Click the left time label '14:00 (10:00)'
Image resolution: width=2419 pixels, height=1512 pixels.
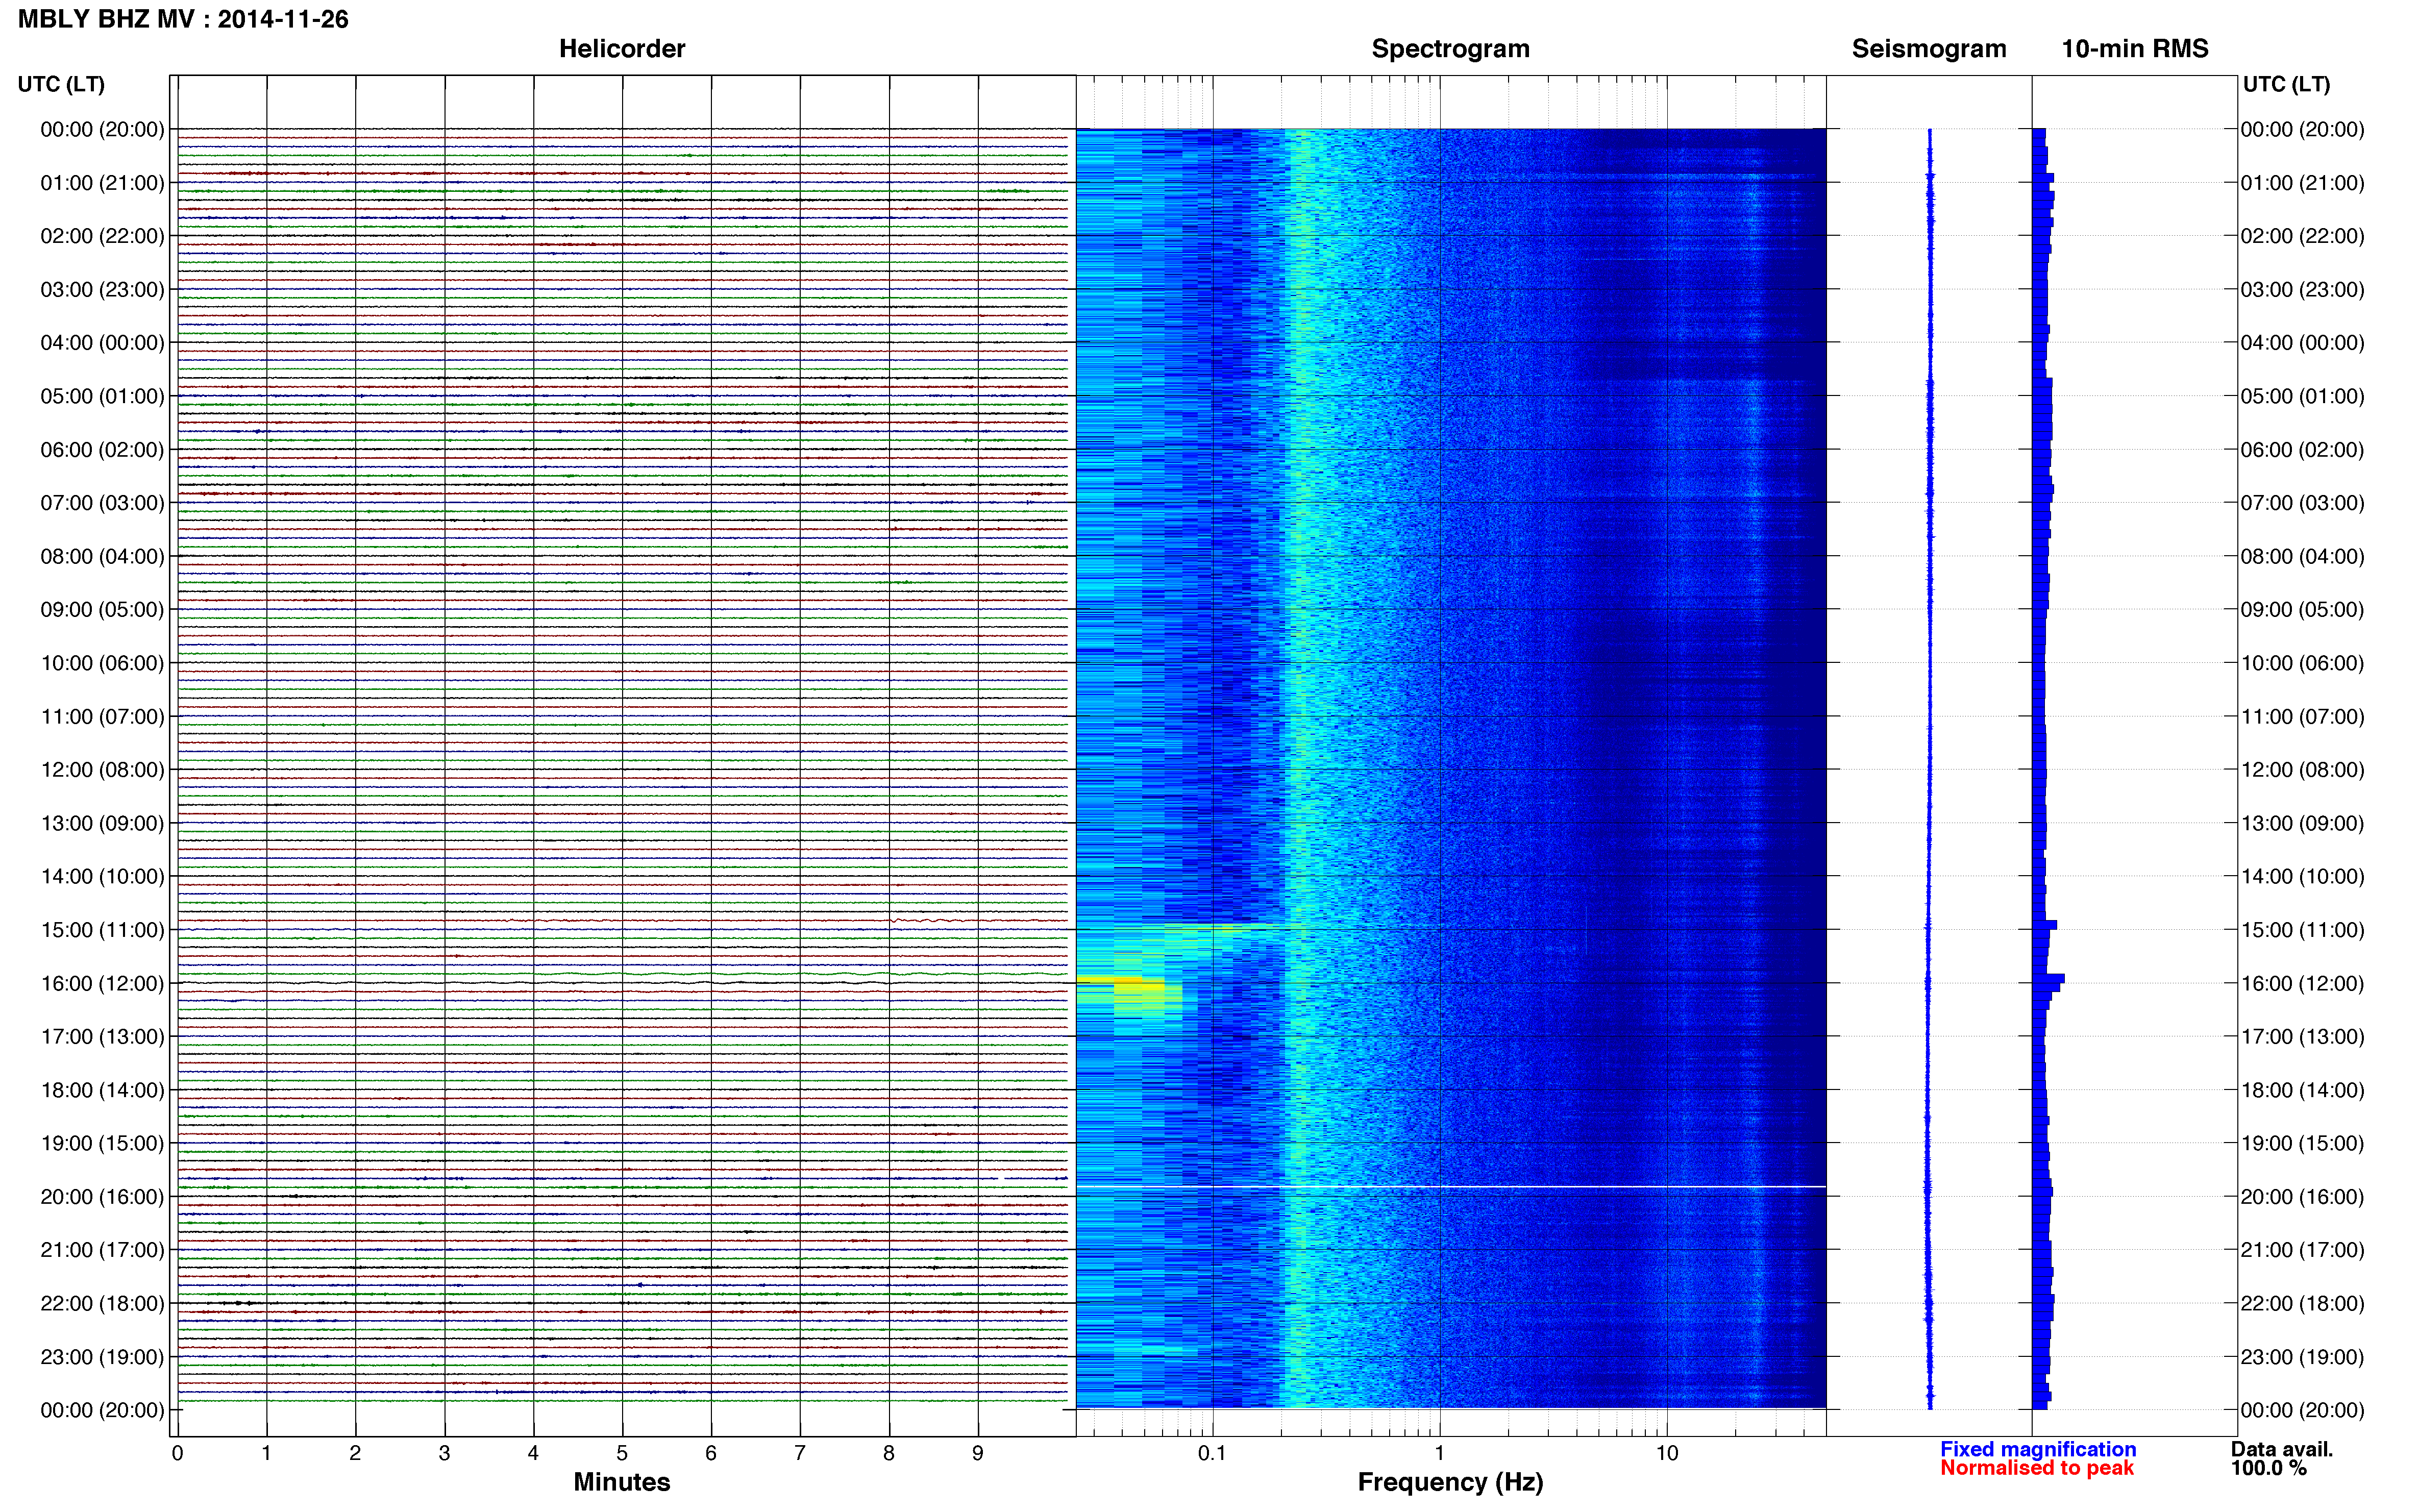102,877
